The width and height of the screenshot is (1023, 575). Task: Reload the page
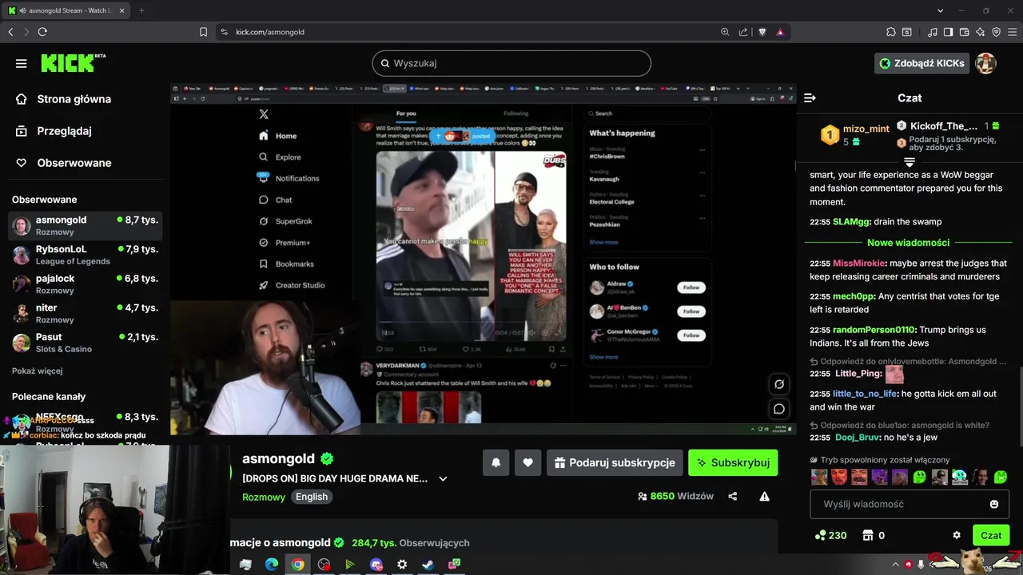coord(42,32)
